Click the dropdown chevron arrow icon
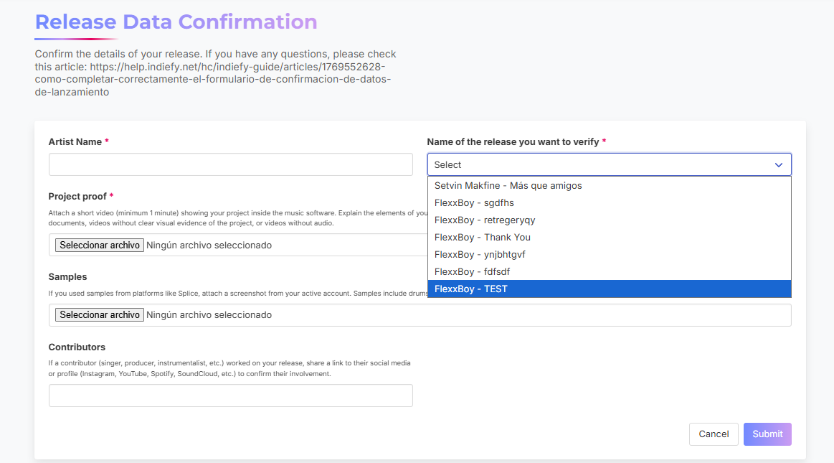The height and width of the screenshot is (463, 834). pyautogui.click(x=778, y=165)
